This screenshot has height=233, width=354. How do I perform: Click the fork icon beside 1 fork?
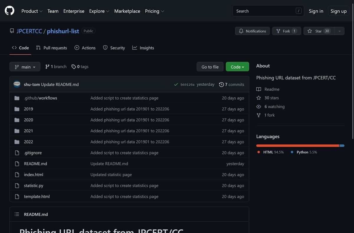[259, 115]
